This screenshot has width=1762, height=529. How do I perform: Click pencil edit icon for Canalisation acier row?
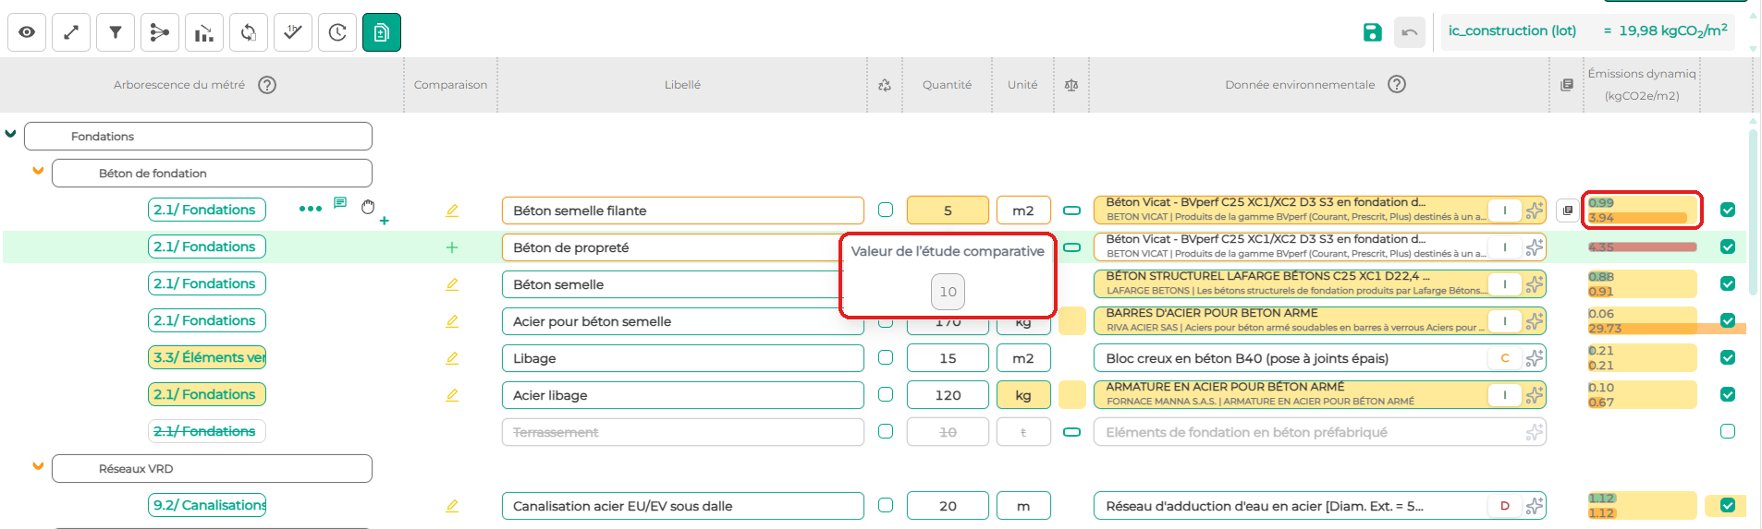tap(452, 506)
